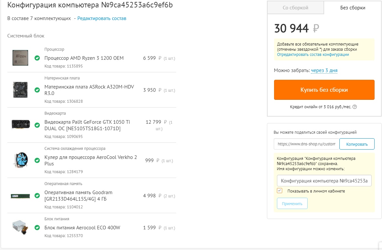Image resolution: width=382 pixels, height=250 pixels.
Task: Click the Palit GTX 1050 Ti thumbnail
Action: click(21, 125)
